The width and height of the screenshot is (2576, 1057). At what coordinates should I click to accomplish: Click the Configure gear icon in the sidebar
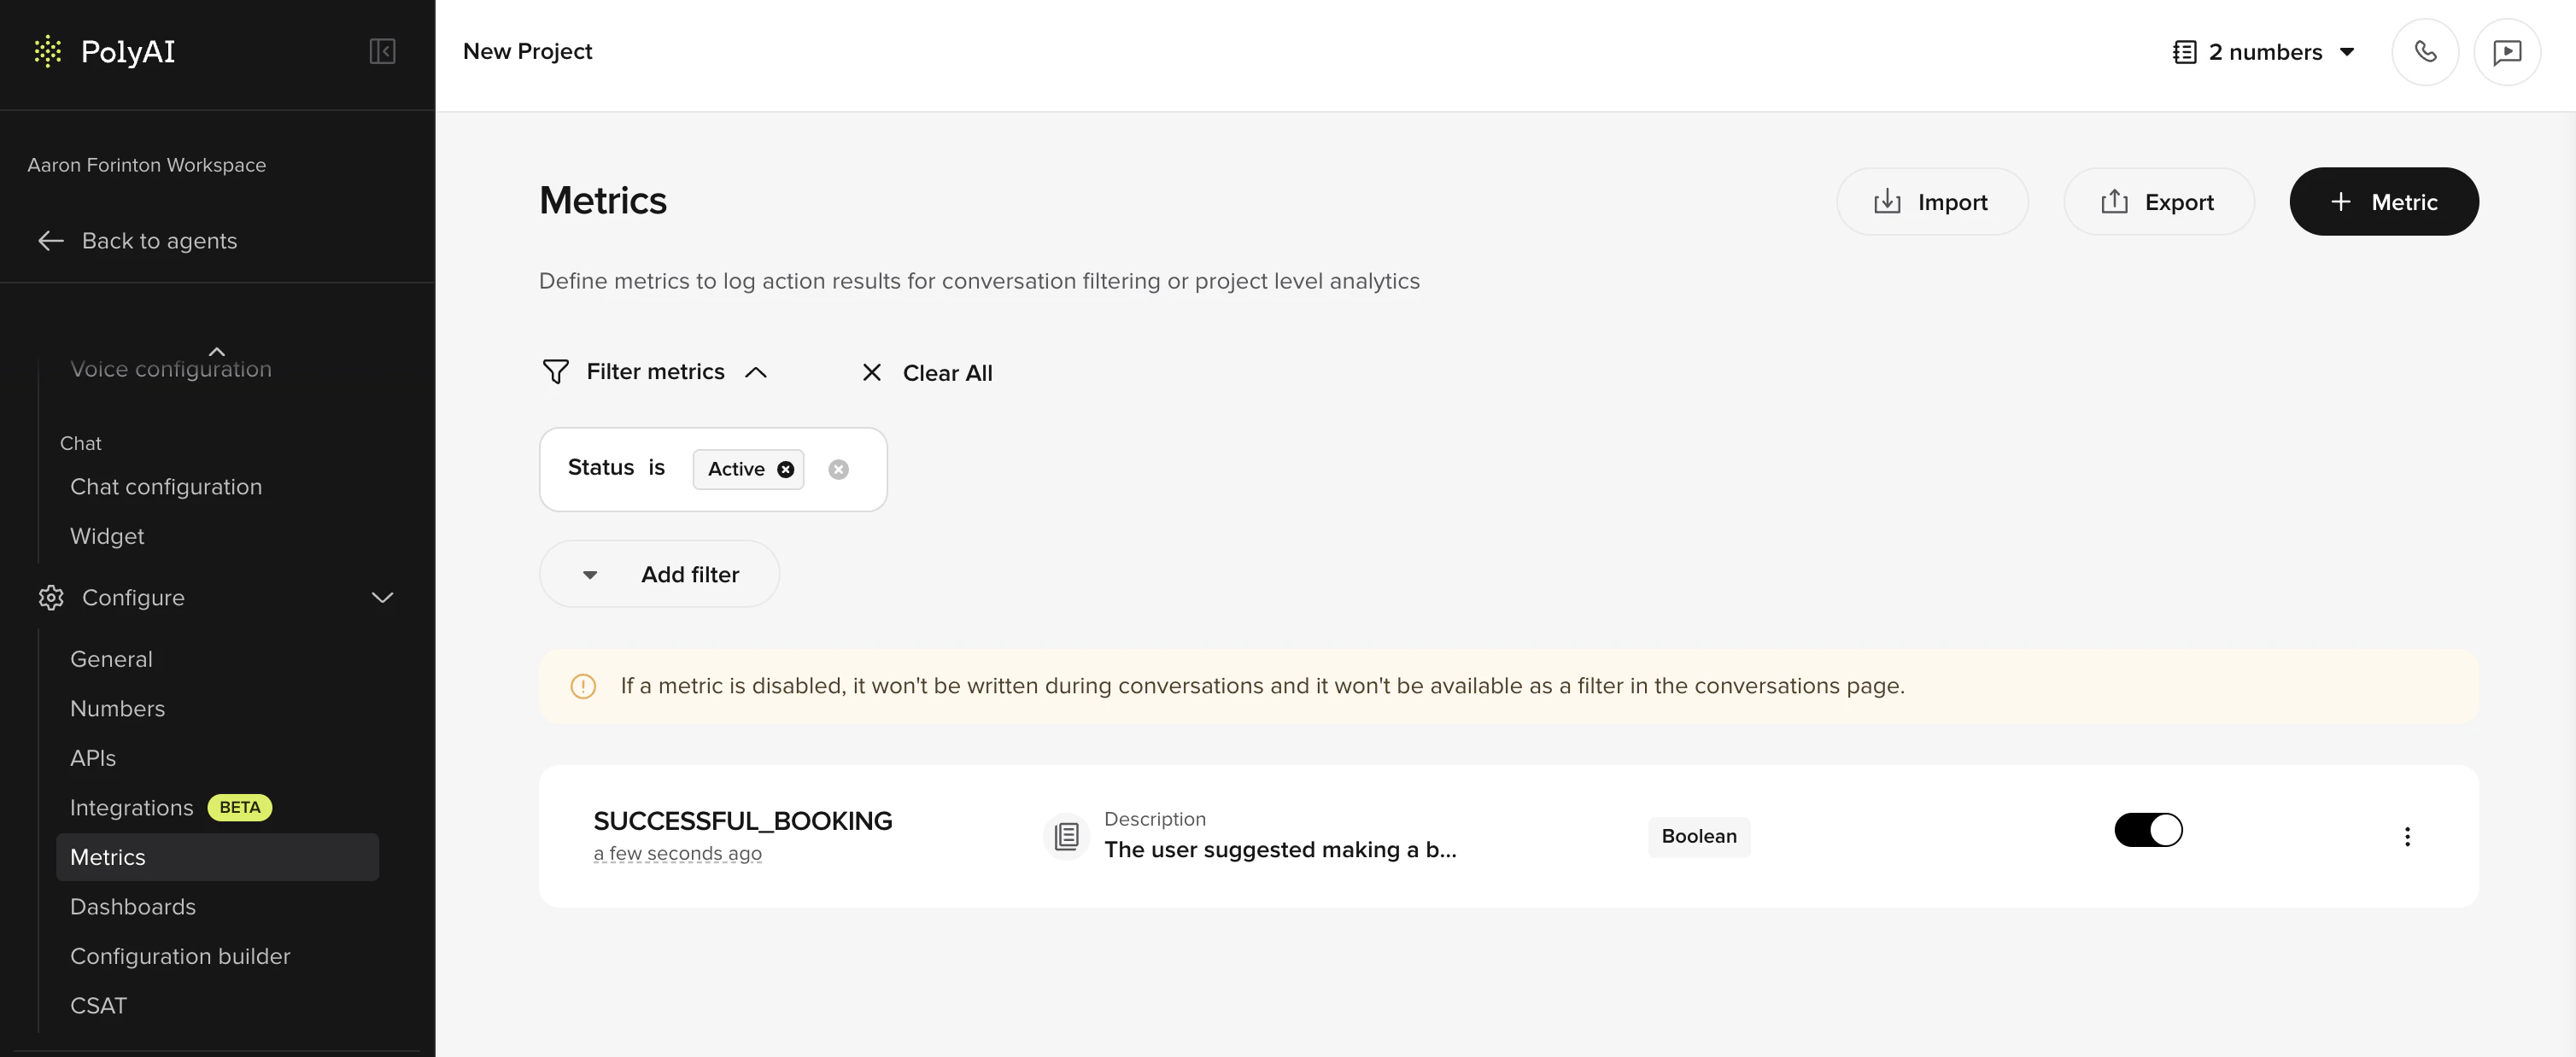50,597
